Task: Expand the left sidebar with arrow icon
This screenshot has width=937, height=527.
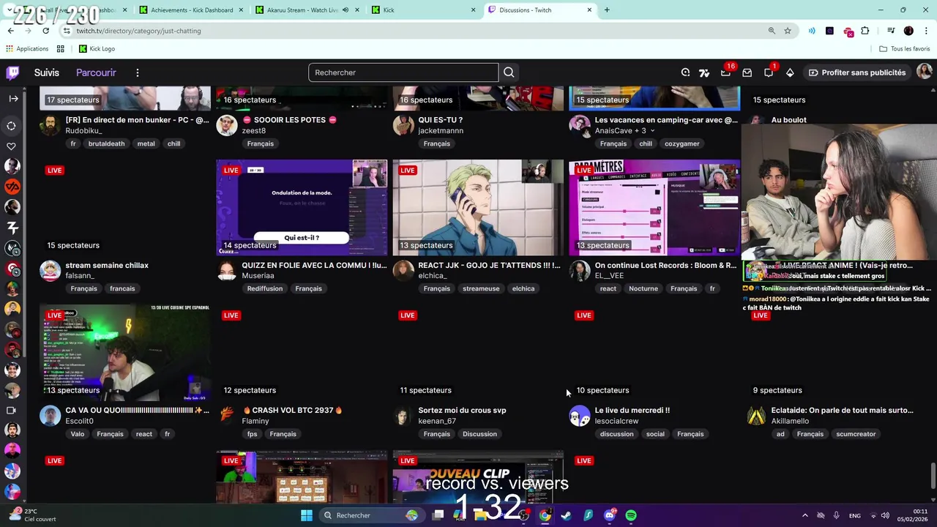Action: coord(13,98)
